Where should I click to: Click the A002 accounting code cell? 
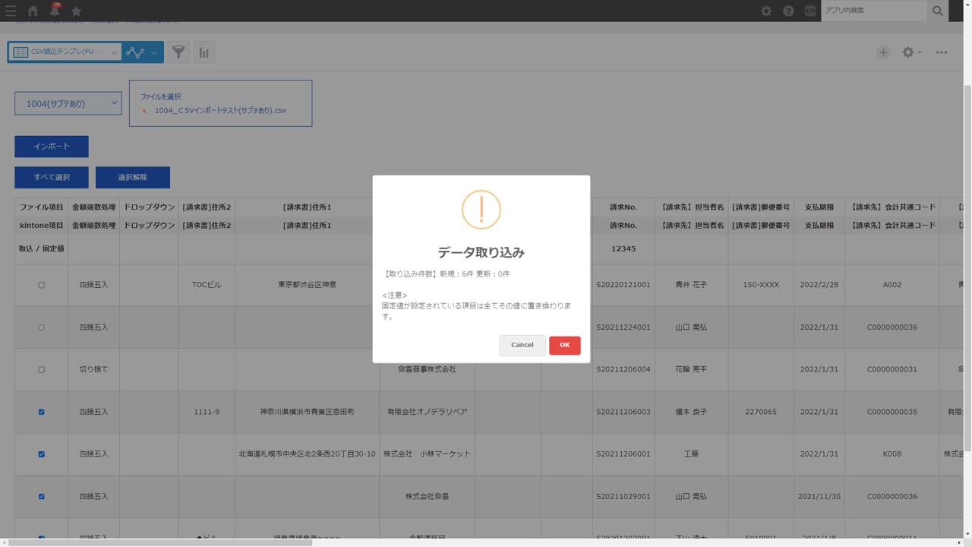(892, 285)
